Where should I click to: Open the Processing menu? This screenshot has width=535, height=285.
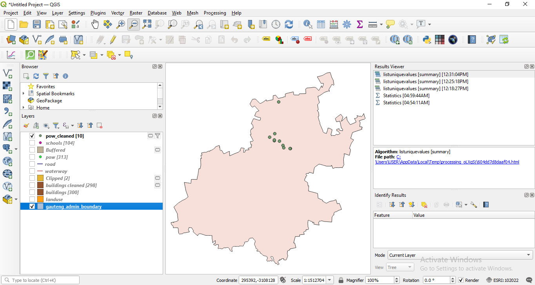point(215,13)
